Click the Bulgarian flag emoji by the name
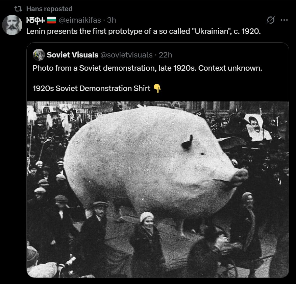 51,20
